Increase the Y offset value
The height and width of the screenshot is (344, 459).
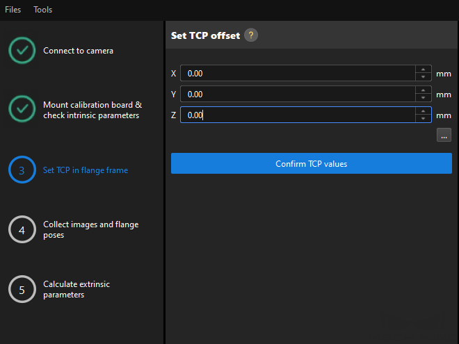click(423, 90)
